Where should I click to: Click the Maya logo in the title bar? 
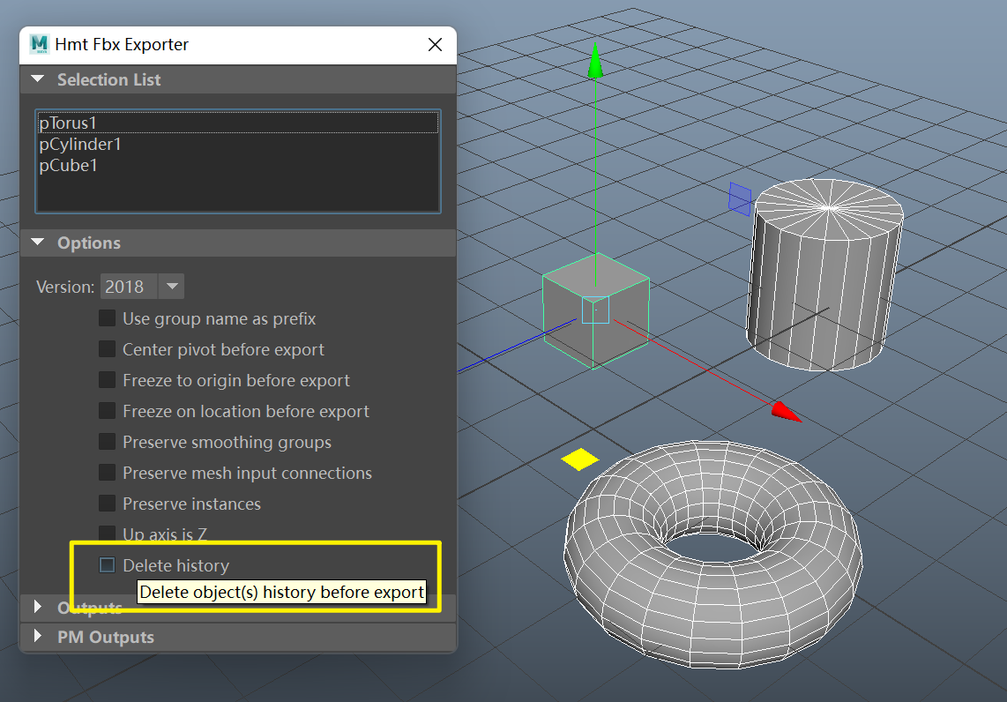39,45
